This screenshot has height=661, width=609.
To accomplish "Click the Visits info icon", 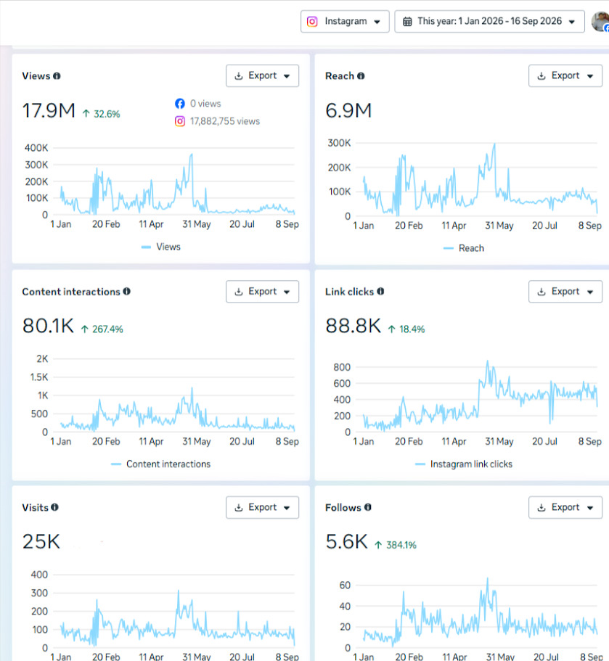I will 54,507.
